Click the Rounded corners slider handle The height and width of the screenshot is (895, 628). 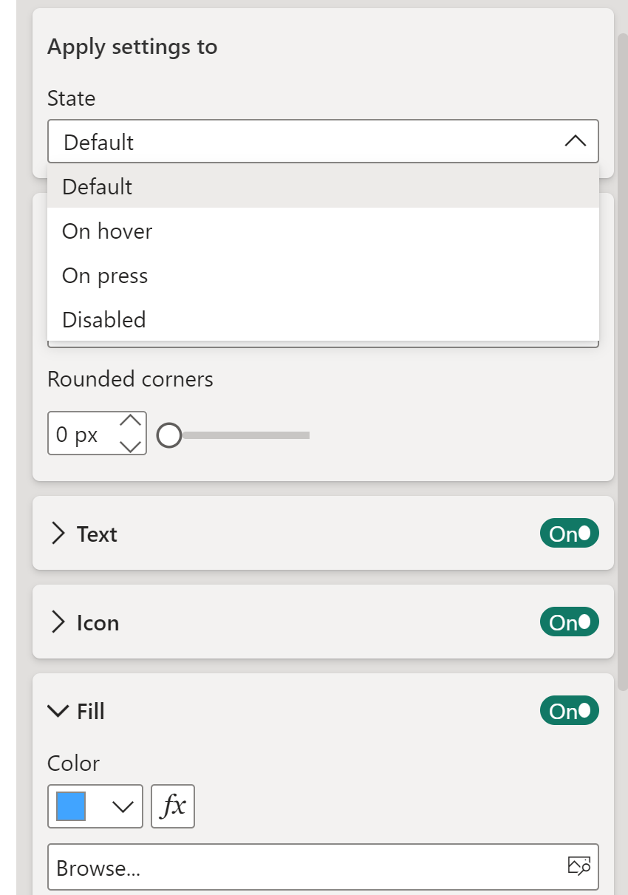click(x=169, y=435)
